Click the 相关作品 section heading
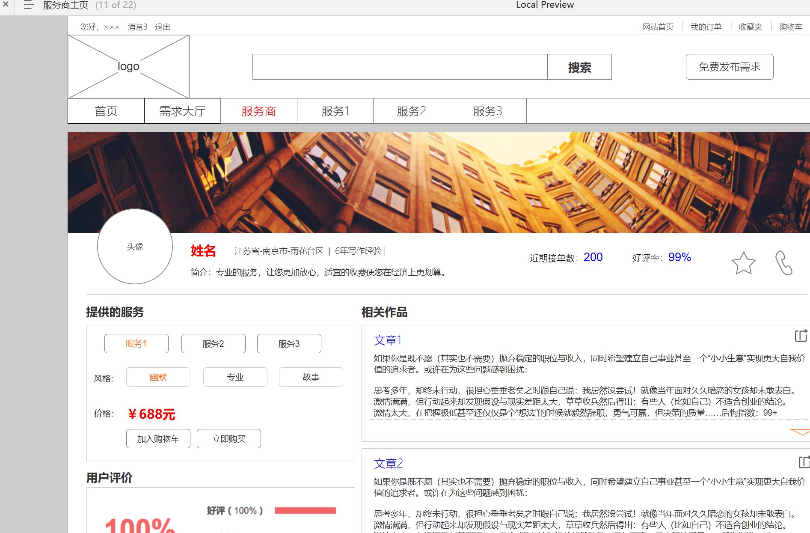The height and width of the screenshot is (533, 810). click(385, 312)
